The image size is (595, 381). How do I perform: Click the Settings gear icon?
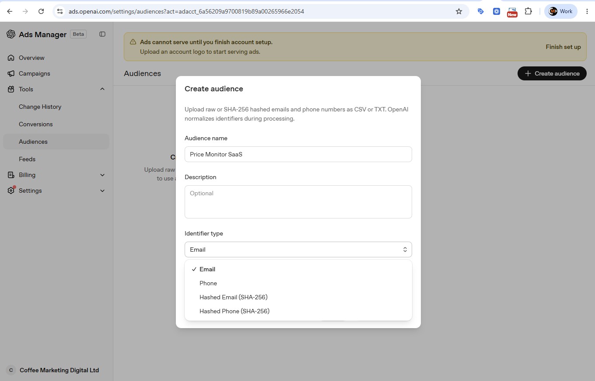[11, 190]
